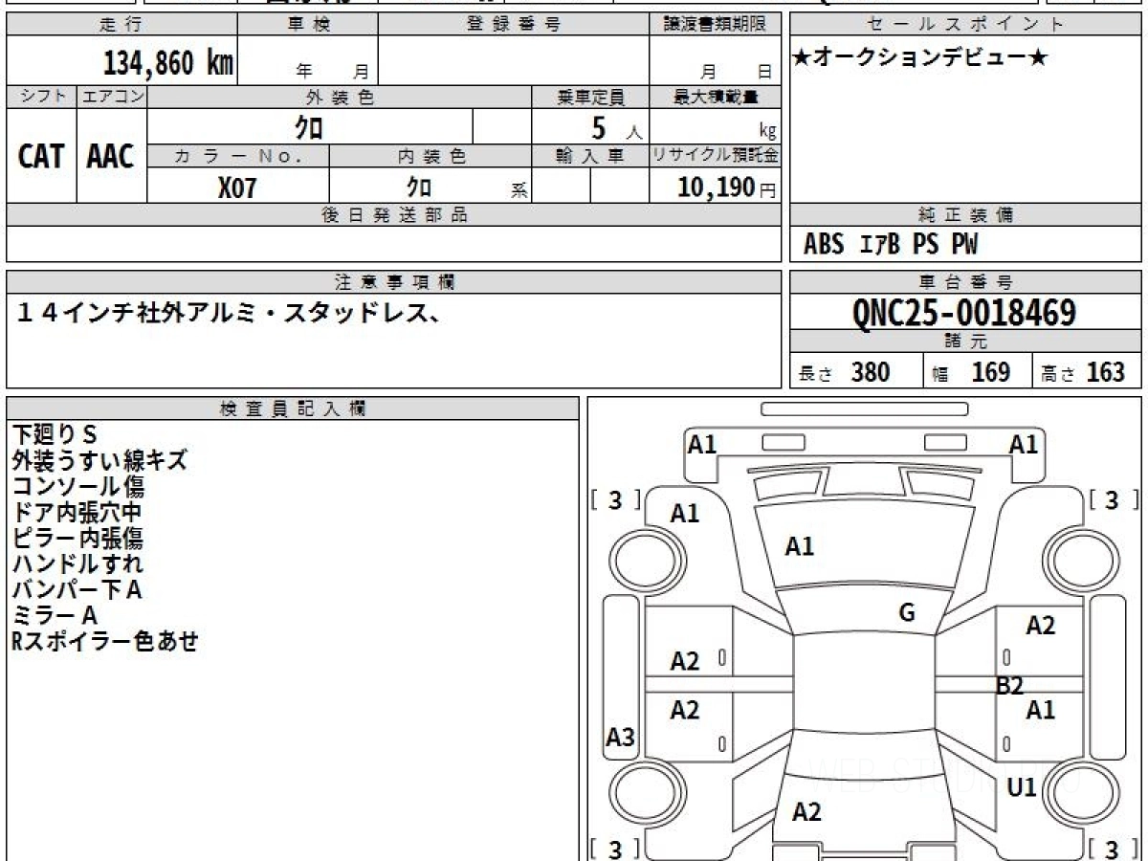The height and width of the screenshot is (861, 1148).
Task: Select the color code X07
Action: coord(237,188)
